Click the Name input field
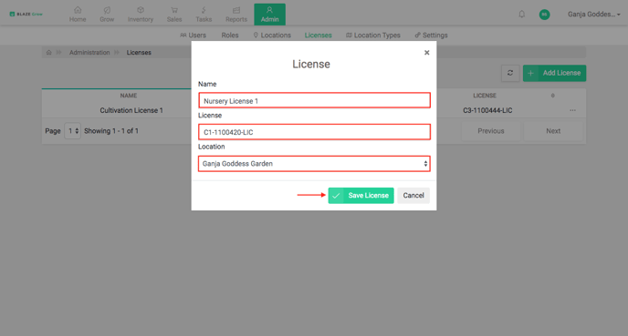 pyautogui.click(x=314, y=100)
